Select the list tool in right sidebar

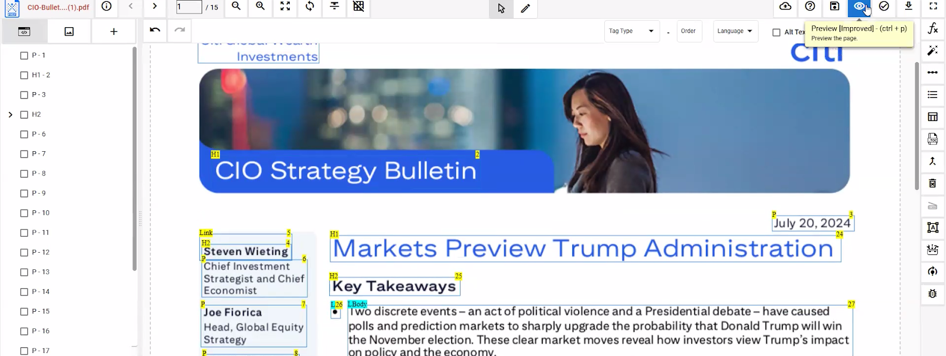[x=932, y=94]
